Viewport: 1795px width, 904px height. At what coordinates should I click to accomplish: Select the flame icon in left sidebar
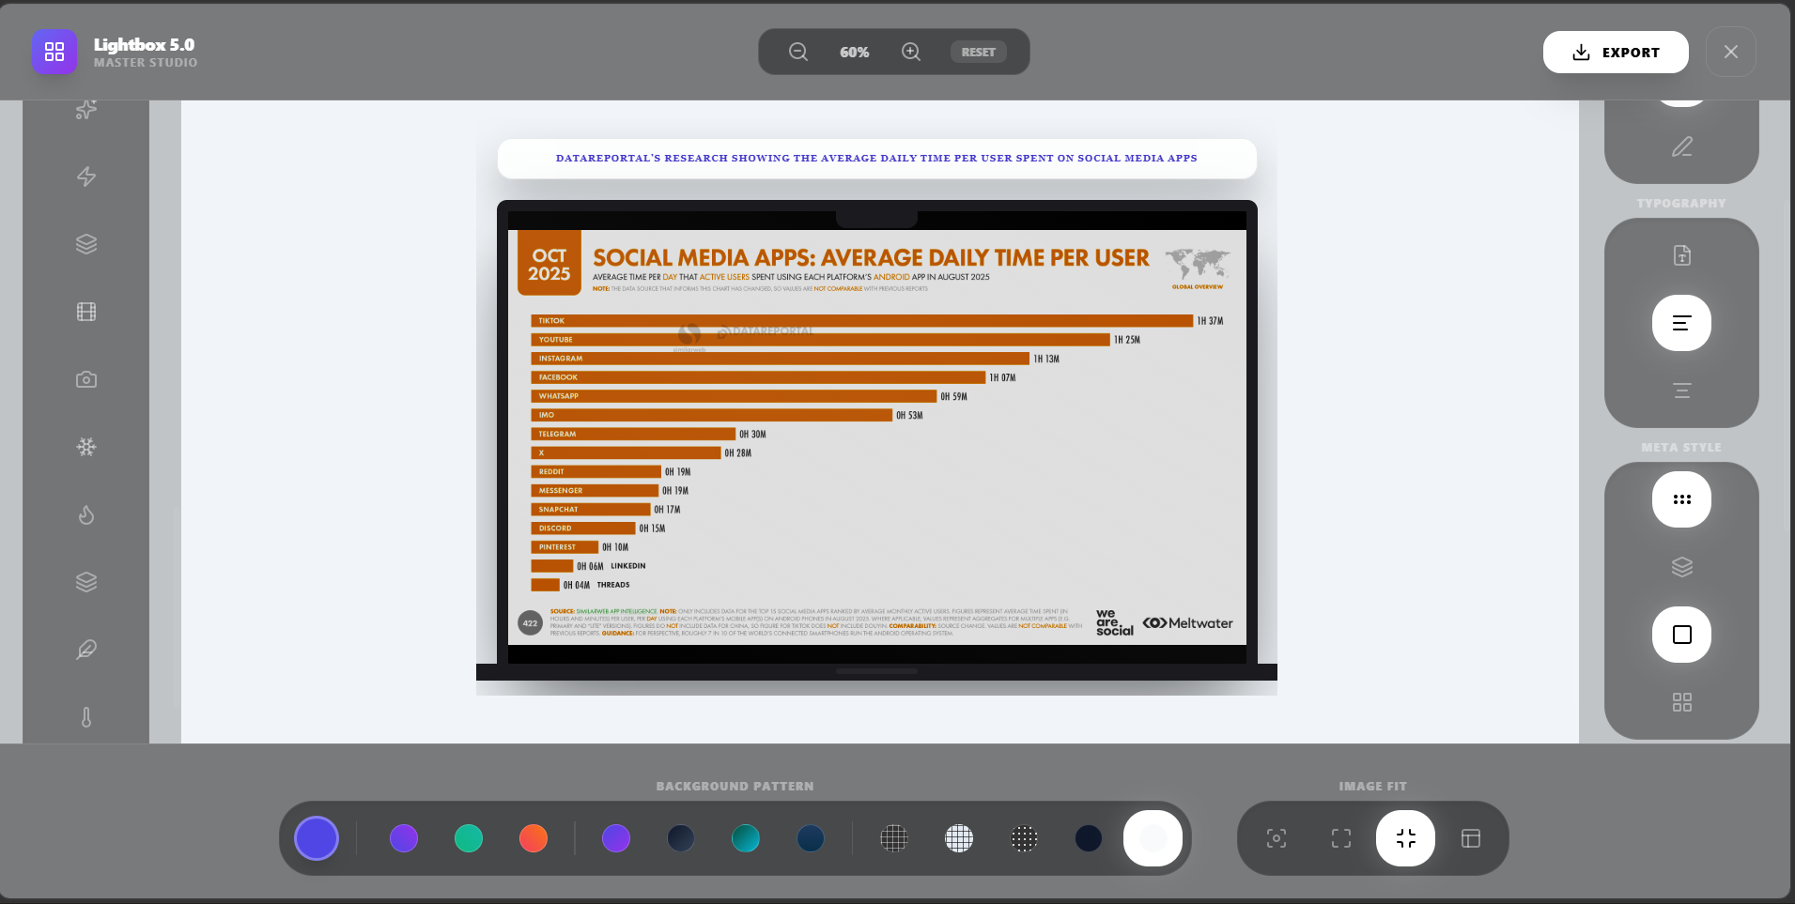pos(86,514)
